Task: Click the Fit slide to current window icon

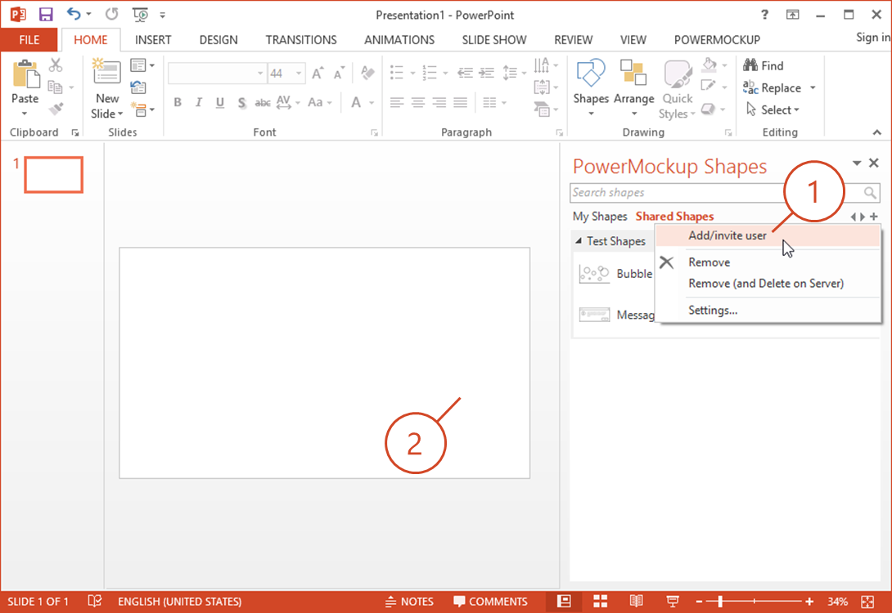Action: click(867, 601)
